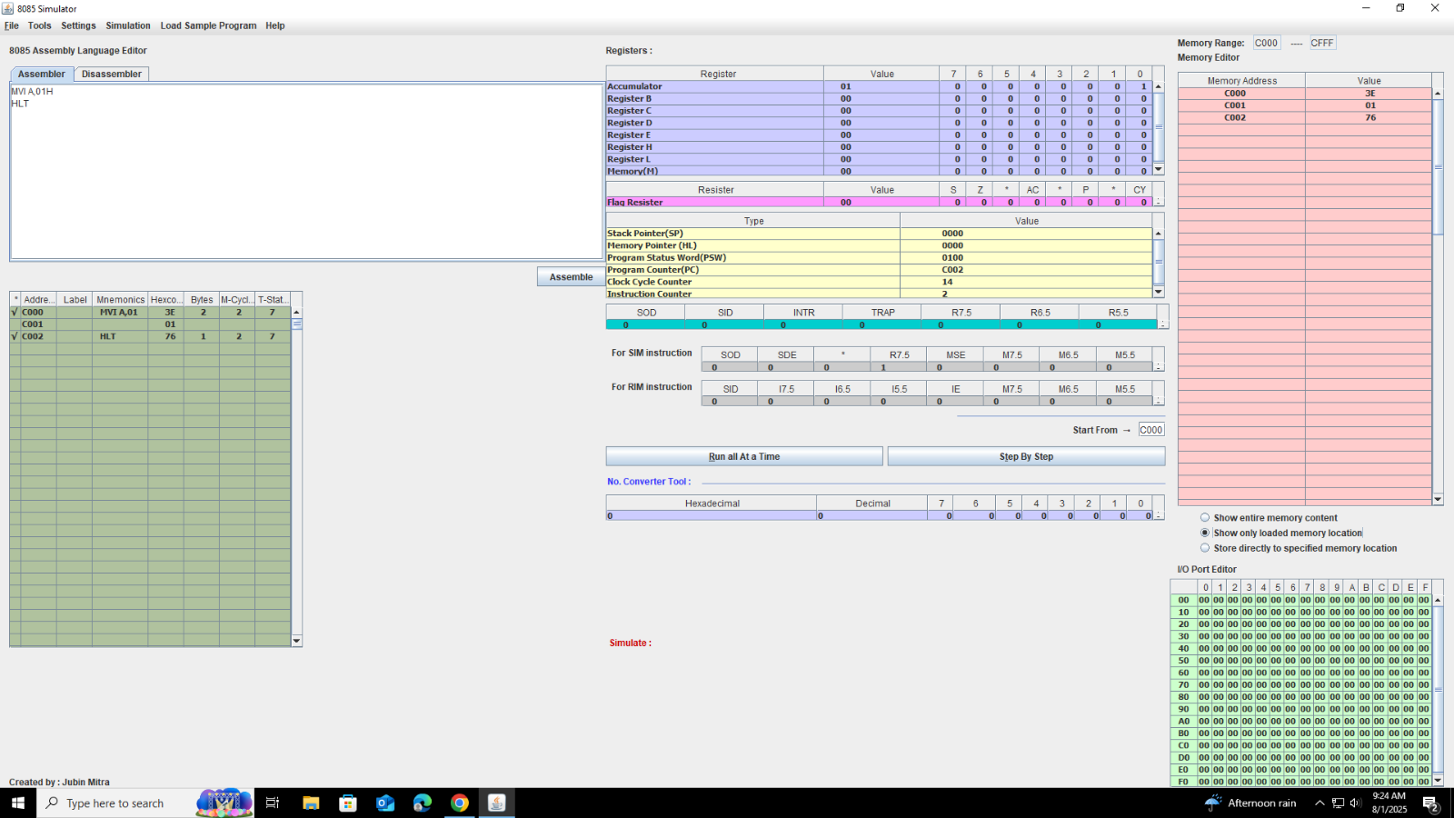Switch to the Assembler tab
This screenshot has height=818, width=1454.
pyautogui.click(x=42, y=74)
